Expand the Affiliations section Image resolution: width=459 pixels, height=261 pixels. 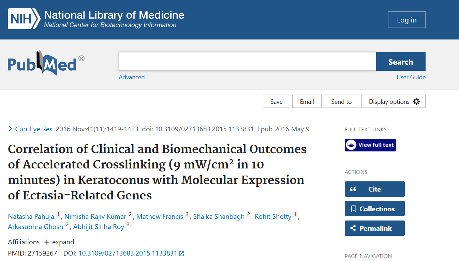(x=59, y=242)
